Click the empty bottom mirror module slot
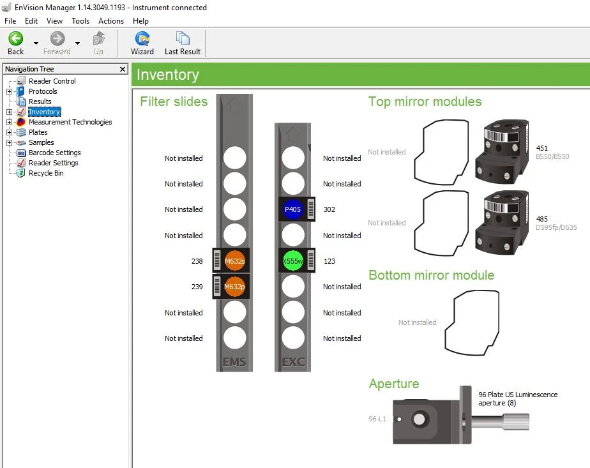 471,322
